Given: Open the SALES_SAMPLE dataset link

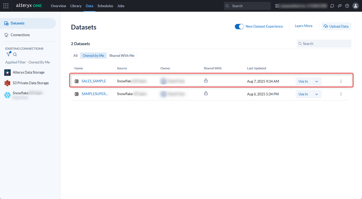Looking at the screenshot, I should coord(94,81).
